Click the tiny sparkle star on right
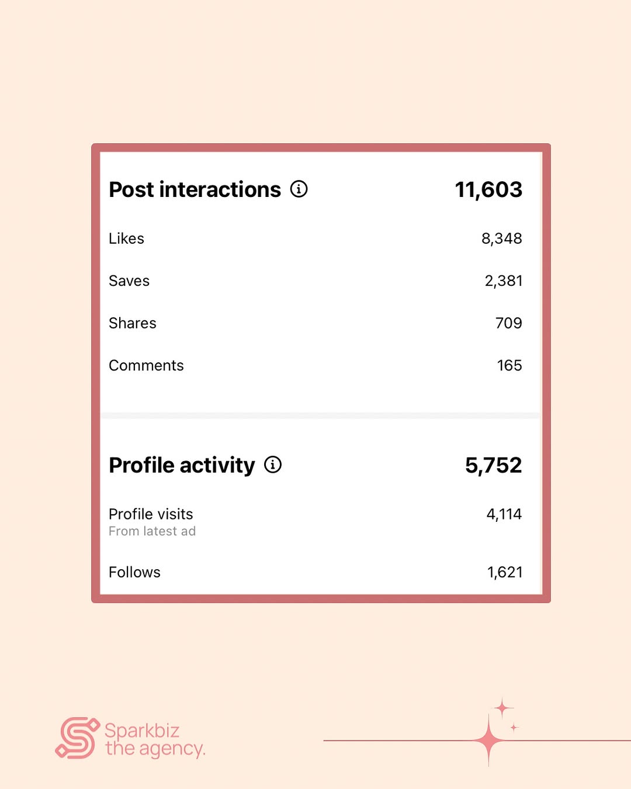Image resolution: width=631 pixels, height=789 pixels. (x=514, y=728)
